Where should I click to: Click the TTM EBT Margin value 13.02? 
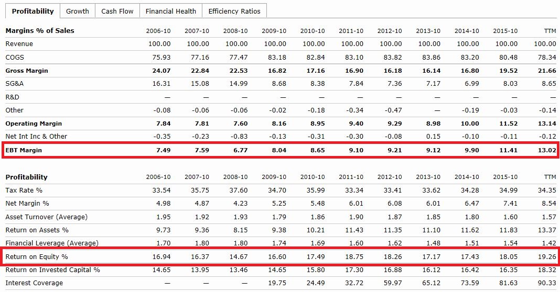click(x=546, y=150)
